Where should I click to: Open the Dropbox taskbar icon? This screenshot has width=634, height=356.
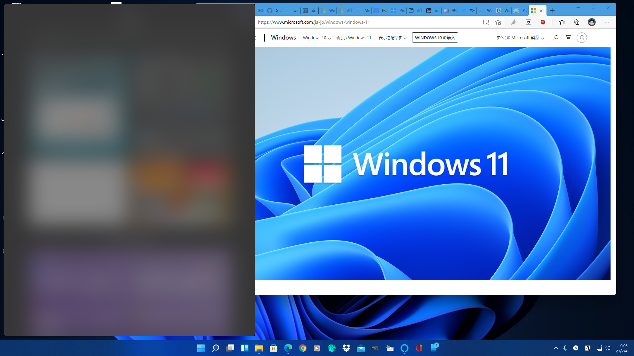(x=346, y=348)
